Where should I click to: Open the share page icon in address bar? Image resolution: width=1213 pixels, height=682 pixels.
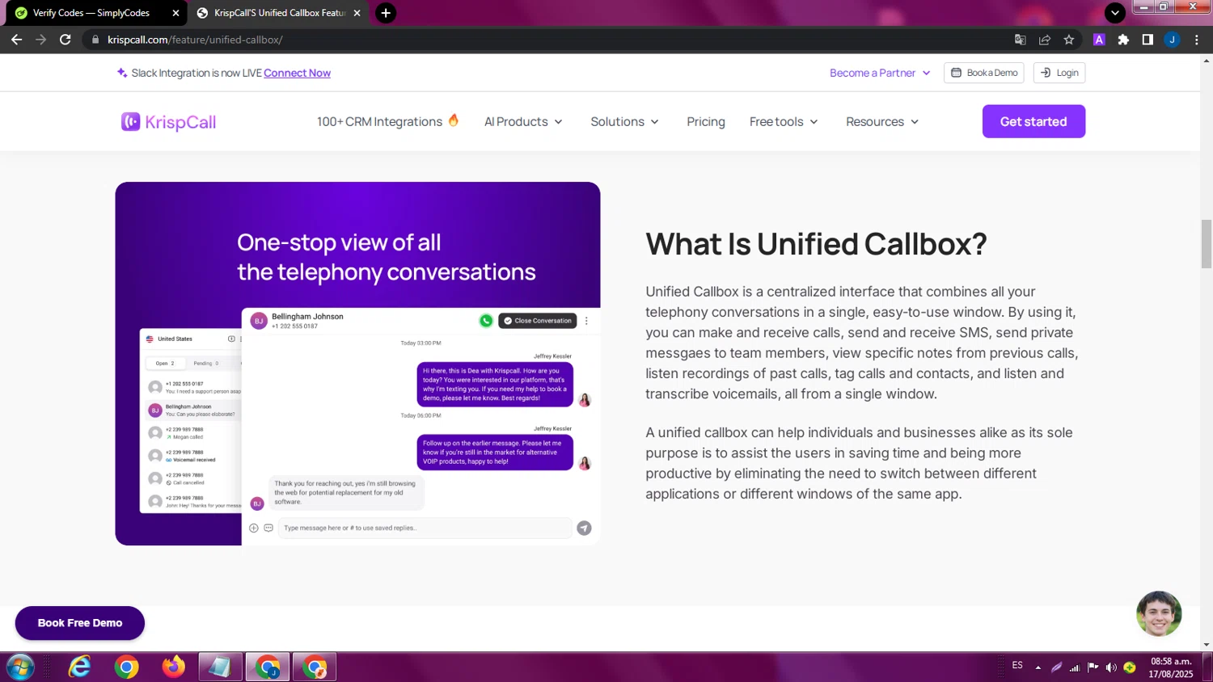pos(1045,40)
